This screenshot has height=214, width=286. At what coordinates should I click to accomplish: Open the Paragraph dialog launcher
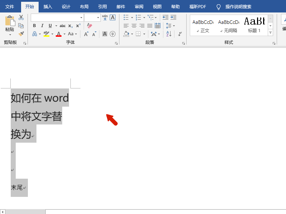[183, 43]
